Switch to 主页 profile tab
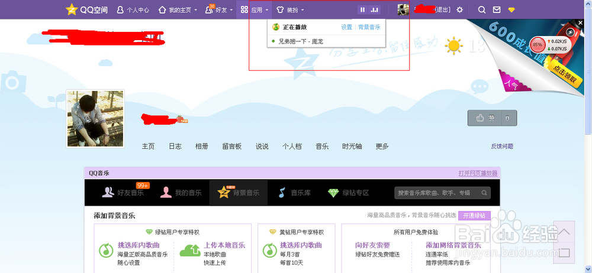This screenshot has height=273, width=592. coord(148,147)
